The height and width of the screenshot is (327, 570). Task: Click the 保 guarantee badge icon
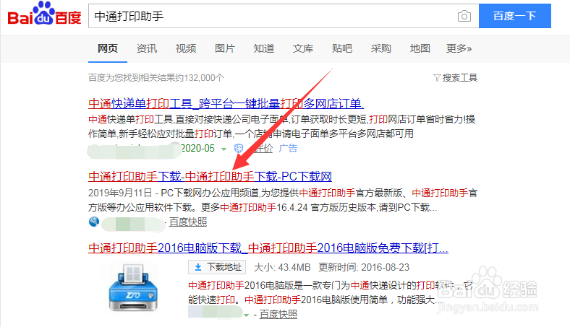tap(239, 148)
